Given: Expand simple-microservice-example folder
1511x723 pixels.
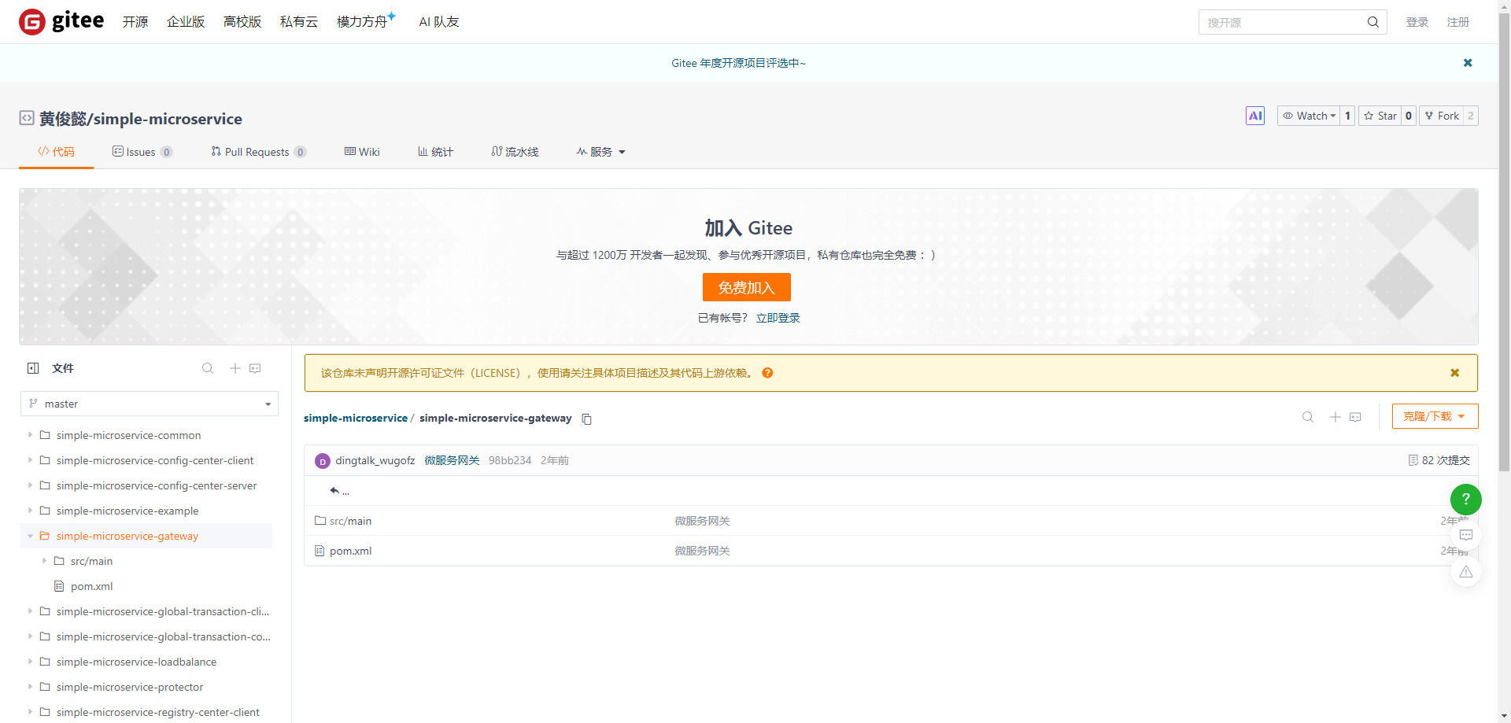Looking at the screenshot, I should (x=30, y=511).
